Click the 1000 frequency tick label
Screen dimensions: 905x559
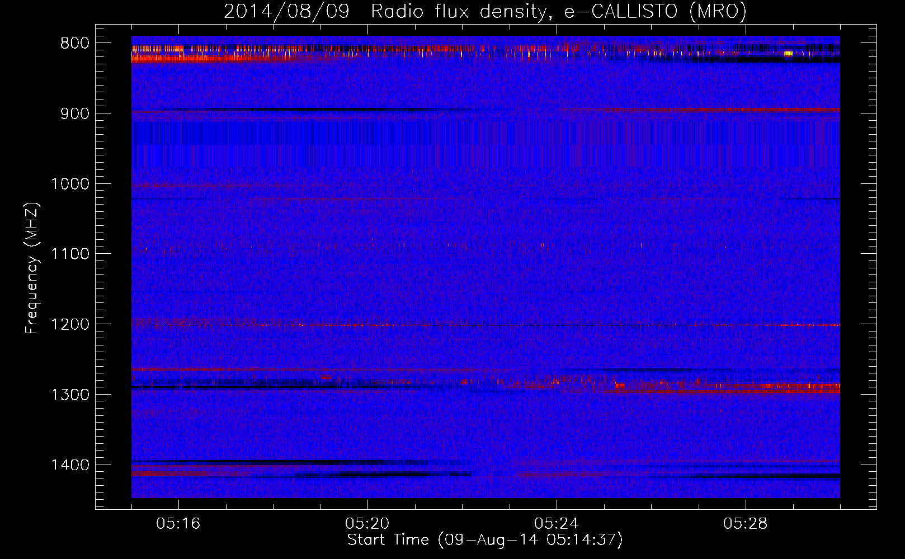click(x=70, y=184)
